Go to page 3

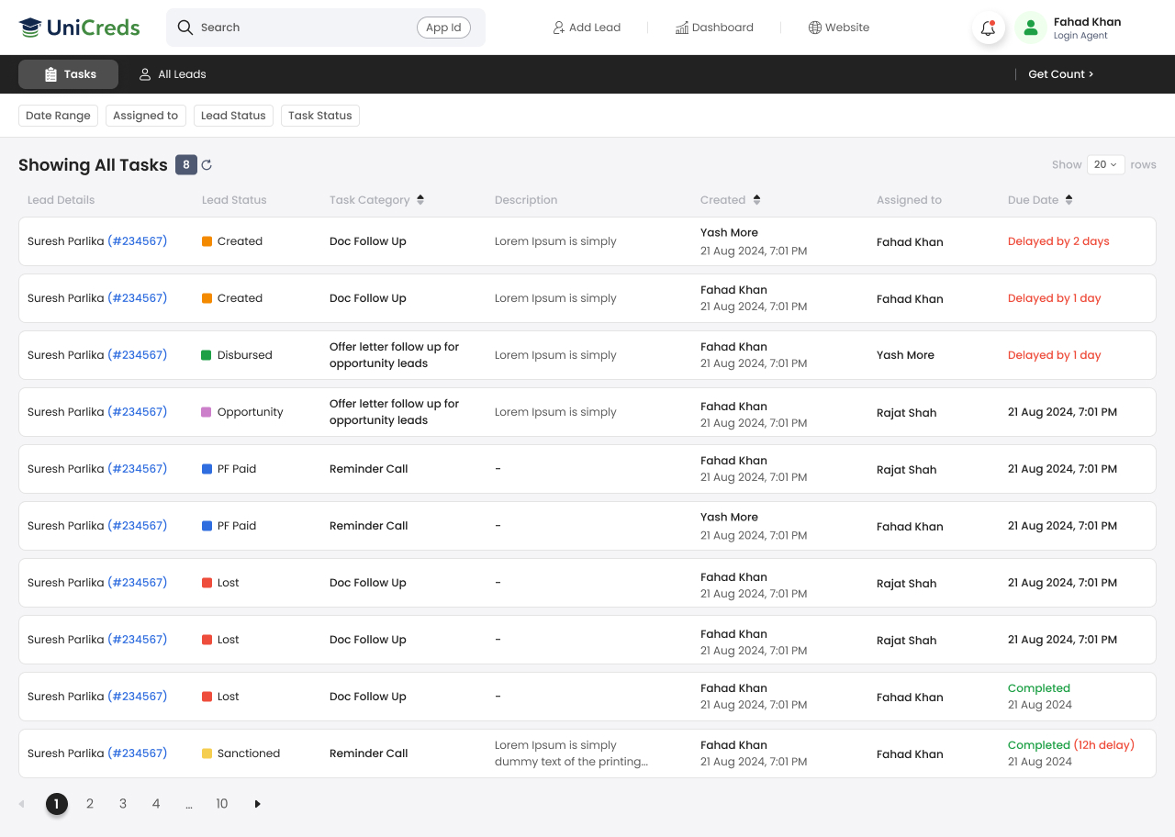point(123,804)
